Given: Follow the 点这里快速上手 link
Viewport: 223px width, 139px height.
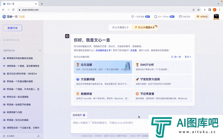Looking at the screenshot, I should [103, 50].
